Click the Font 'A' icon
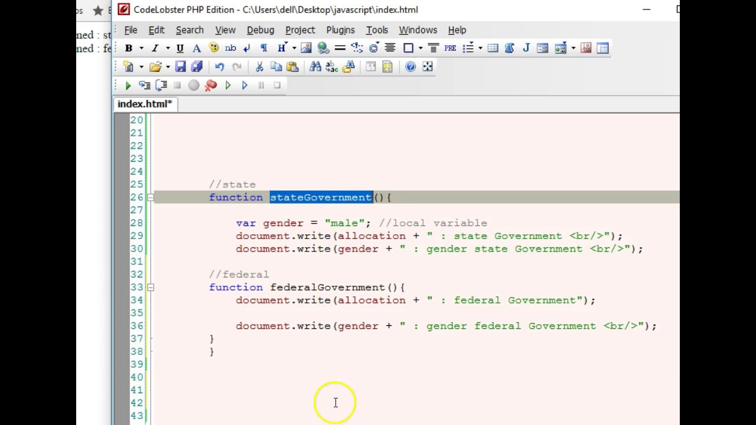The height and width of the screenshot is (425, 756). click(197, 48)
